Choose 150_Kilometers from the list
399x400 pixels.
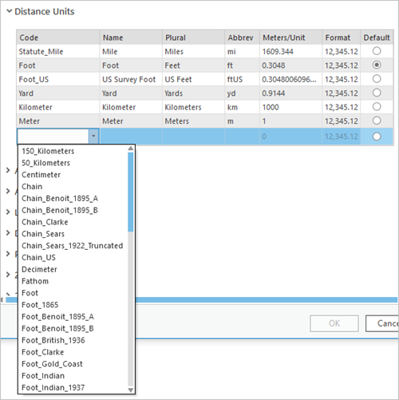(x=48, y=151)
